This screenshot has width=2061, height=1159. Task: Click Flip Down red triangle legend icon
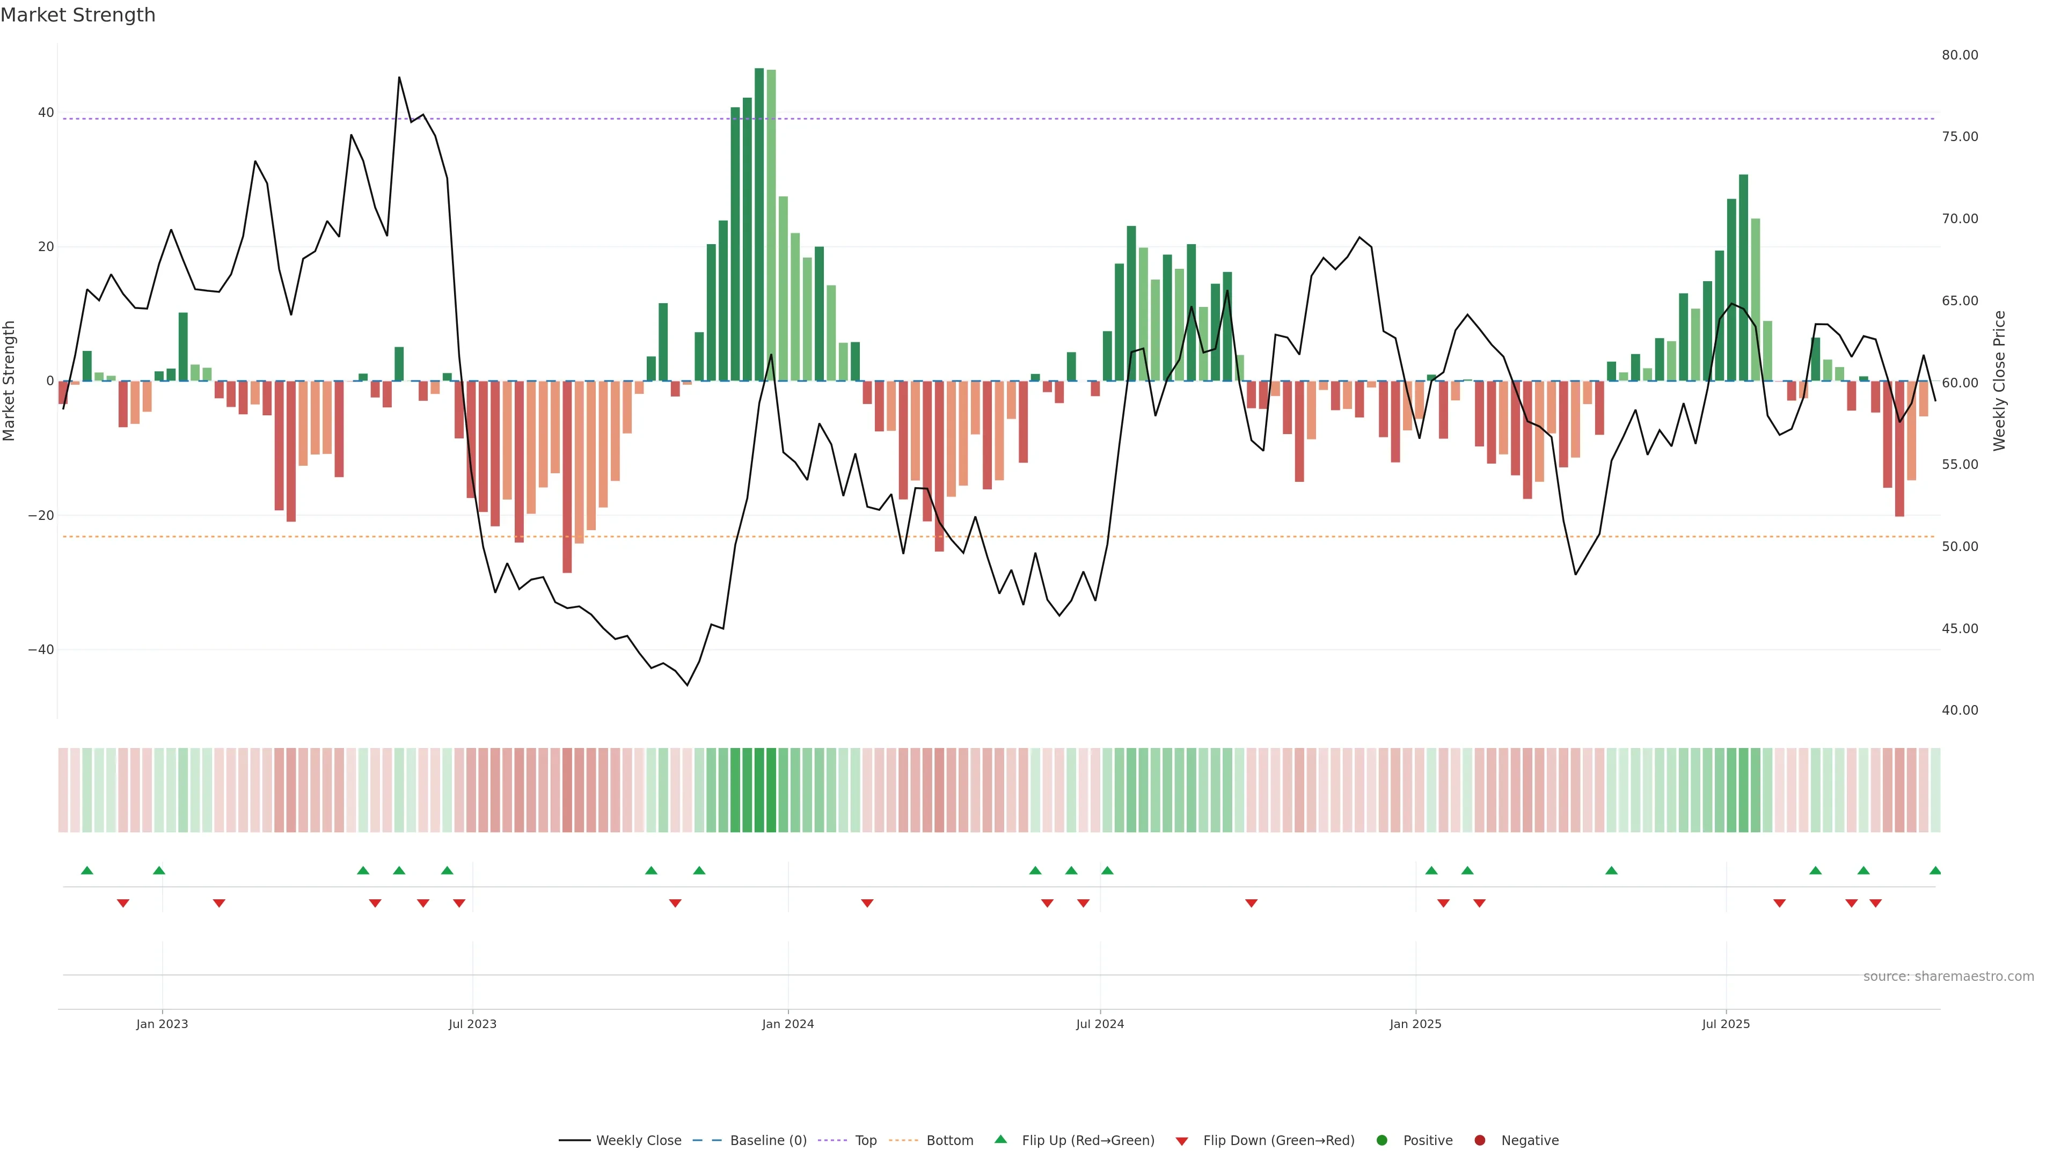[x=1182, y=1141]
